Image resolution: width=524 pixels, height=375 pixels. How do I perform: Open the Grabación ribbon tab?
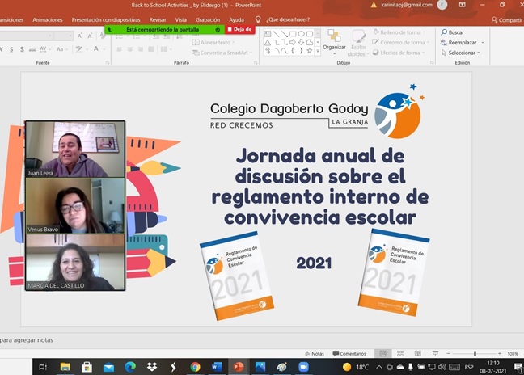tap(208, 19)
